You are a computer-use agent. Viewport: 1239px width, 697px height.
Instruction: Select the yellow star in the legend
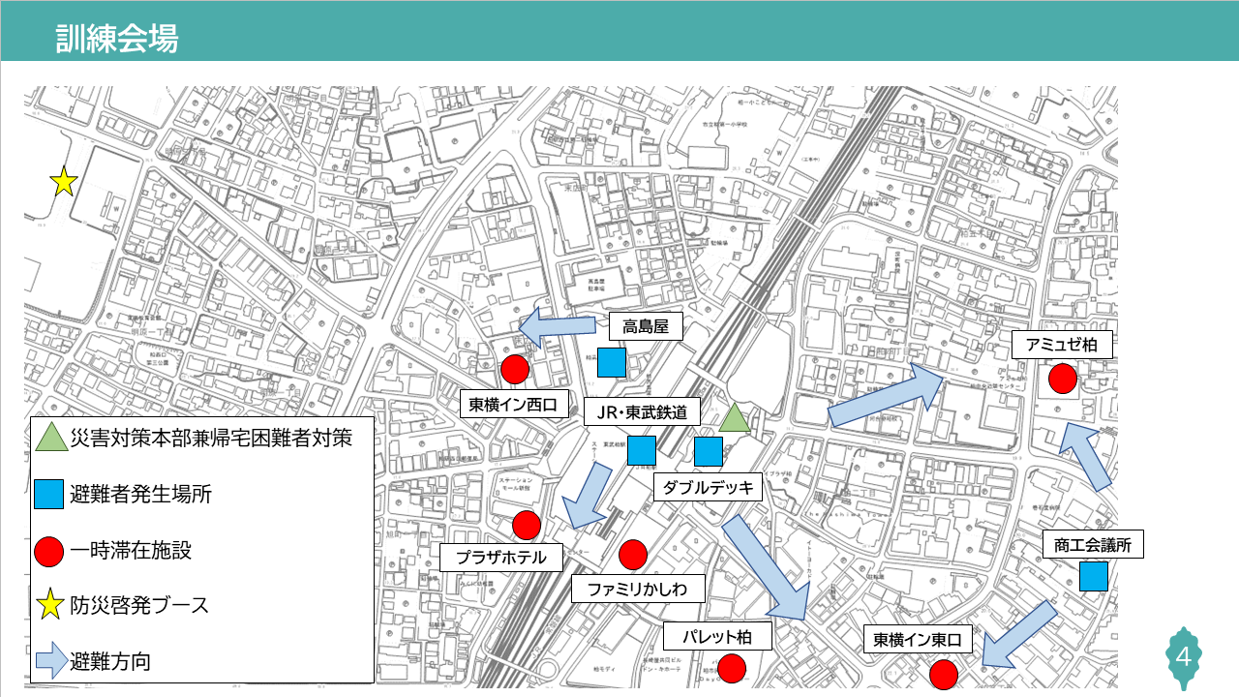tap(49, 607)
